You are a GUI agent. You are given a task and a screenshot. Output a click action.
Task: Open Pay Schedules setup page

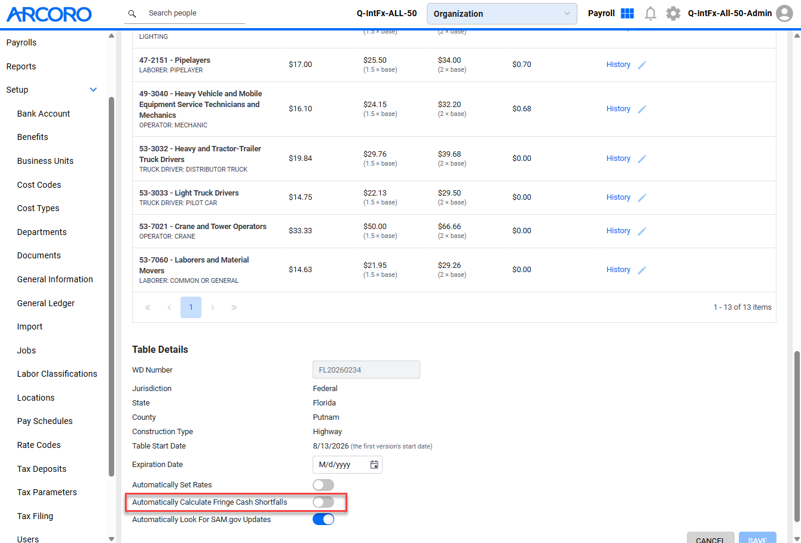click(x=45, y=421)
